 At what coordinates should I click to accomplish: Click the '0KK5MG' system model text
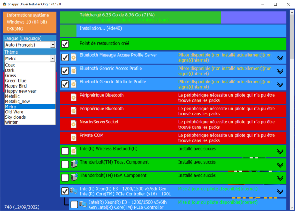click(15, 29)
